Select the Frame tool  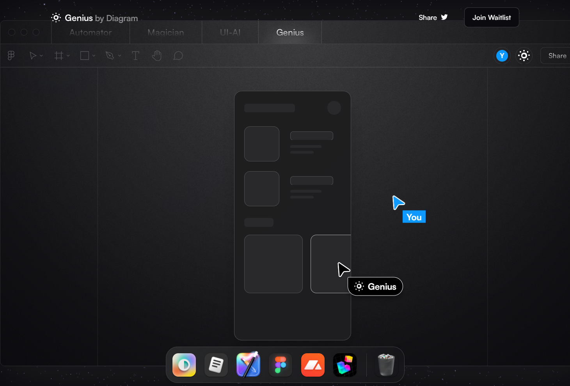click(59, 56)
